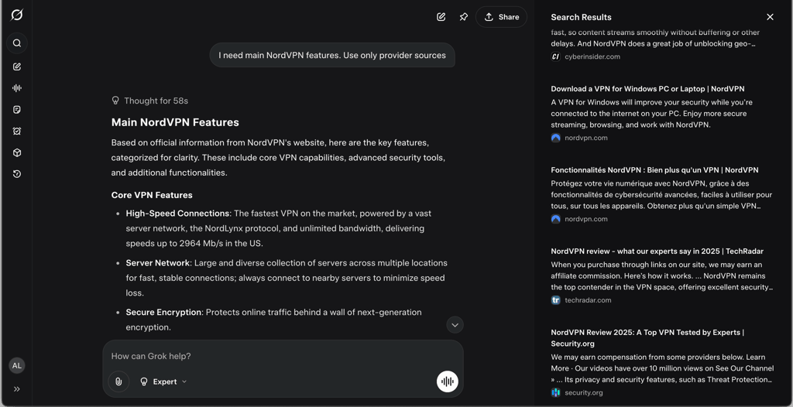Screen dimensions: 793x407
Task: Click the AL user avatar
Action: [17, 365]
